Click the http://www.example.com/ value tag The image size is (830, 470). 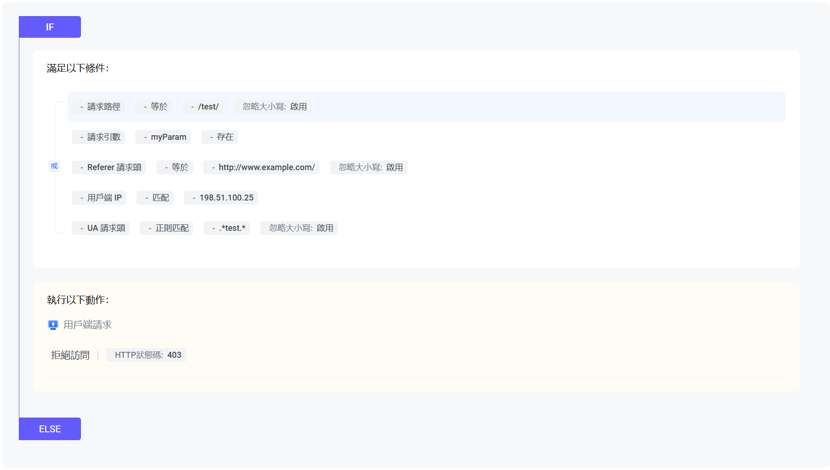coord(261,167)
